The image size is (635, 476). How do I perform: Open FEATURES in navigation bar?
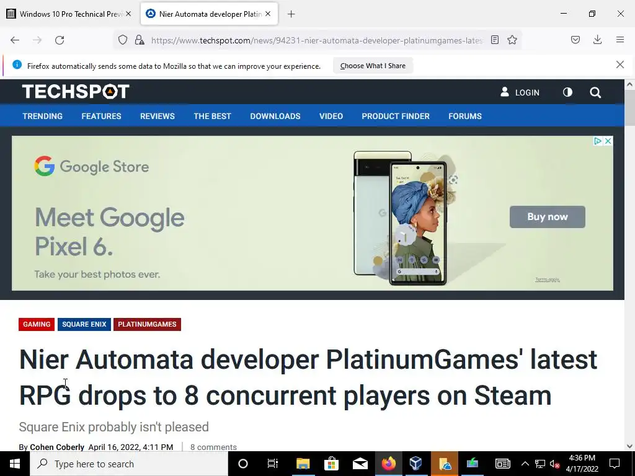pos(101,116)
